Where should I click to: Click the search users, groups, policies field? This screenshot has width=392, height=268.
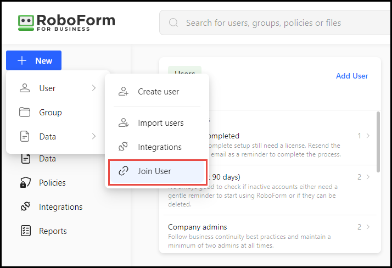click(275, 23)
